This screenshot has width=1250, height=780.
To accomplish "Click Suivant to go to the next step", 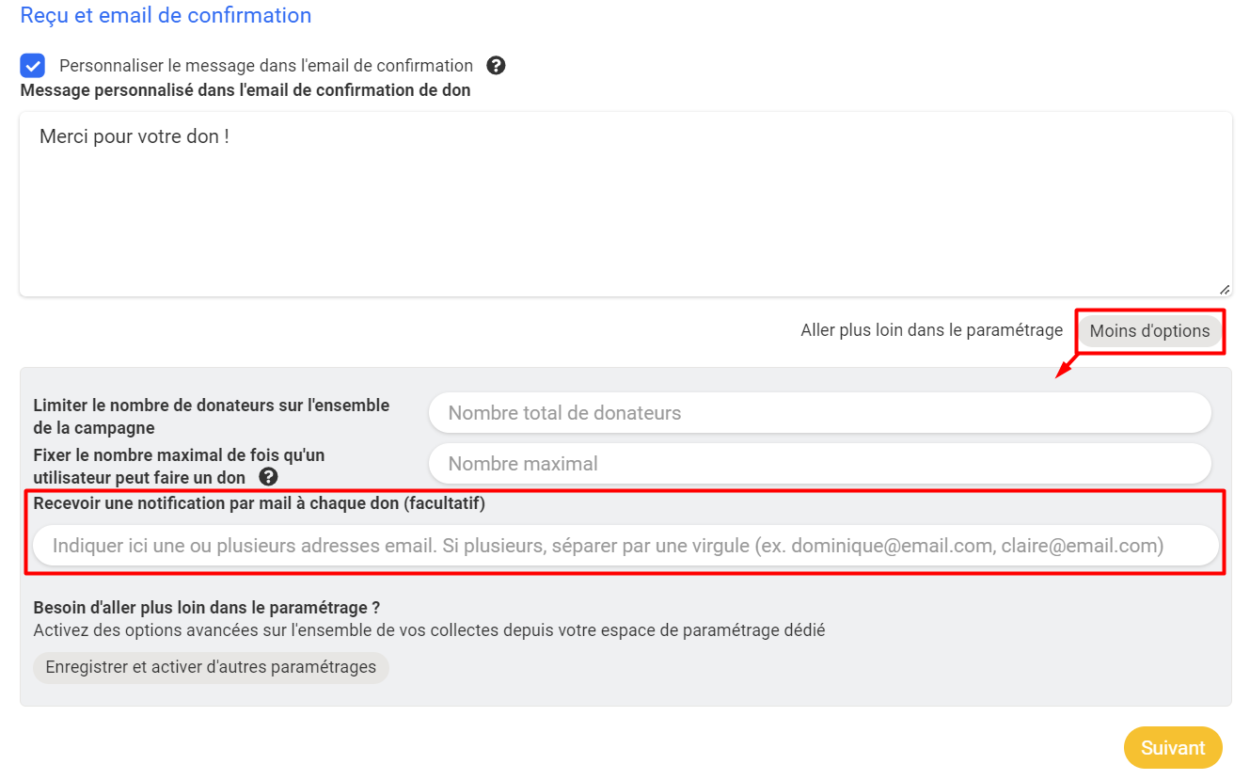I will [1173, 748].
